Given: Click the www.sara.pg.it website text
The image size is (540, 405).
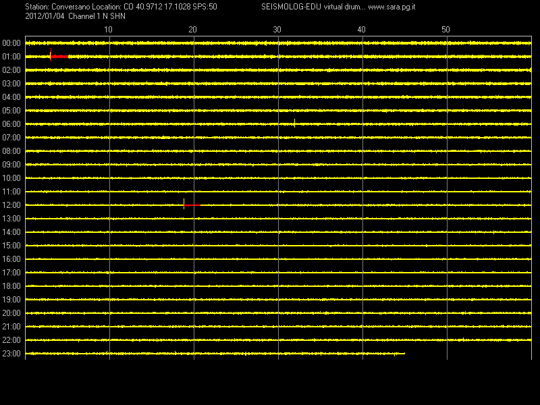Looking at the screenshot, I should (391, 7).
